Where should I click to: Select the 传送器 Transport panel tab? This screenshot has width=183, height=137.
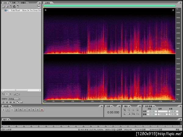point(6,106)
